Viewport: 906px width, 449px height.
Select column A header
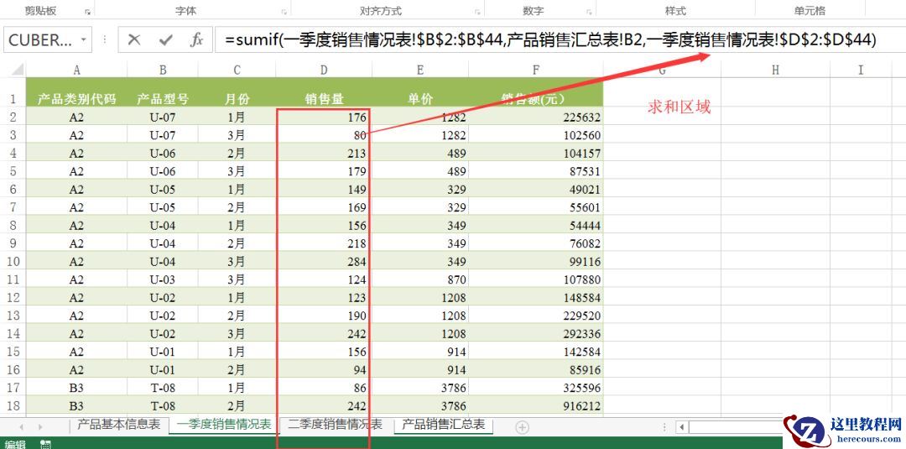pyautogui.click(x=76, y=70)
